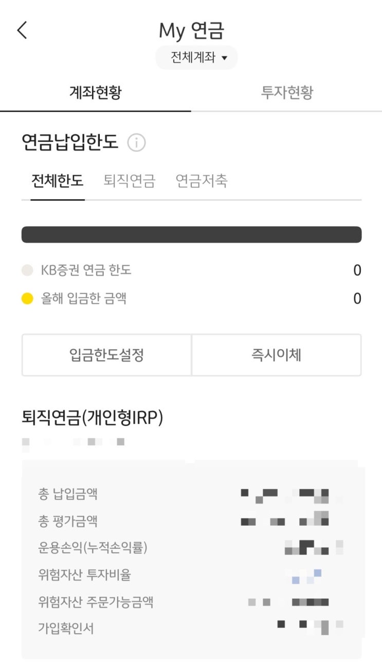This screenshot has height=664, width=382.
Task: Tap the 위험자산 주문가능금액 row
Action: tap(191, 601)
